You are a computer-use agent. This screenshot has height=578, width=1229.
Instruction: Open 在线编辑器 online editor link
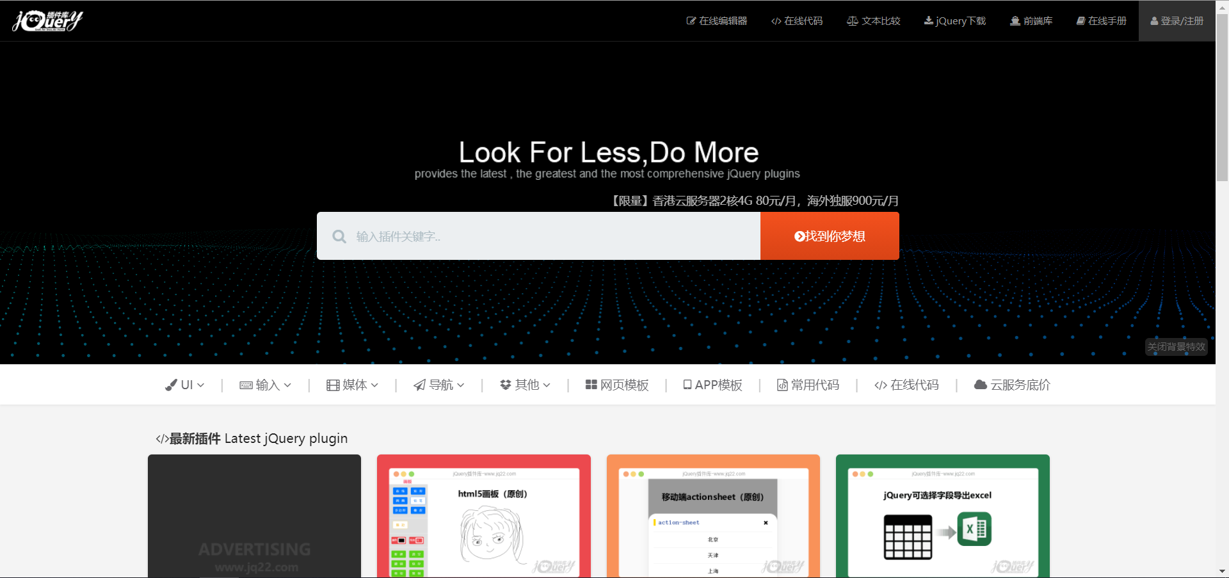click(x=717, y=21)
